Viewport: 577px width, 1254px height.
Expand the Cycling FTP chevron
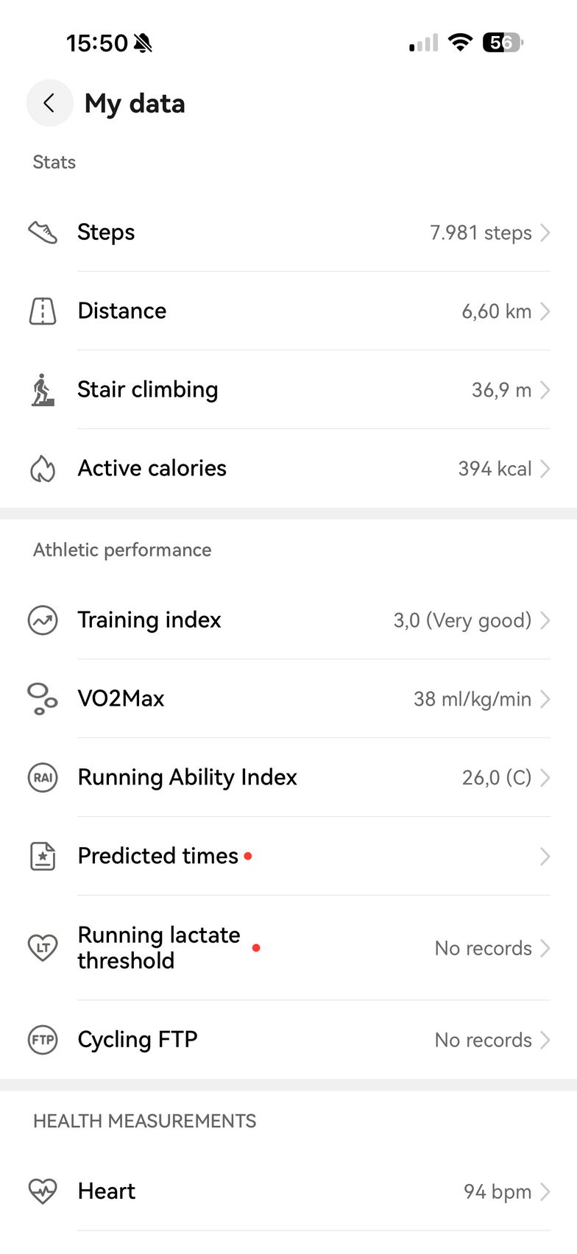coord(545,1040)
